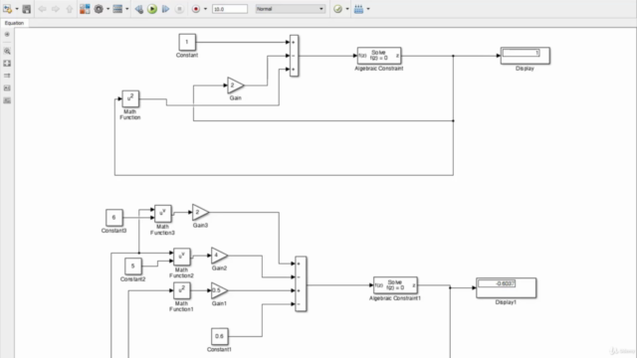Open the Normal simulation mode dropdown
Viewport: 637px width, 358px height.
point(290,9)
